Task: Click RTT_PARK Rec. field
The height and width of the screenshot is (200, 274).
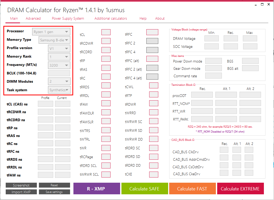Action: click(202, 119)
